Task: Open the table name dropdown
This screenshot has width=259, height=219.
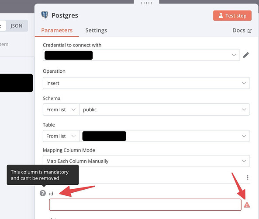Action: pyautogui.click(x=165, y=136)
